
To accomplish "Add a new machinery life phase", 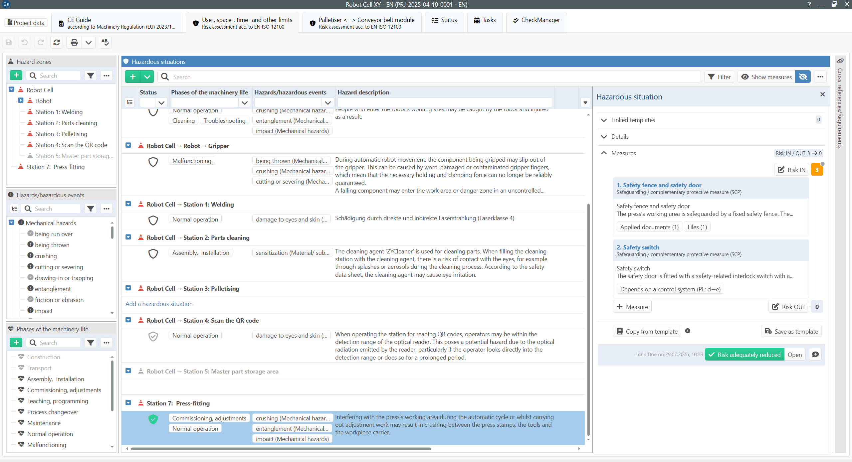I will tap(16, 343).
